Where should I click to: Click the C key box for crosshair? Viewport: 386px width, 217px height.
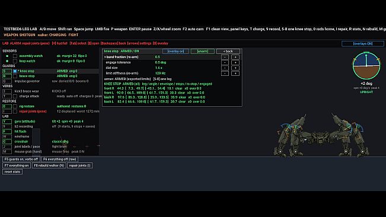click(7, 142)
